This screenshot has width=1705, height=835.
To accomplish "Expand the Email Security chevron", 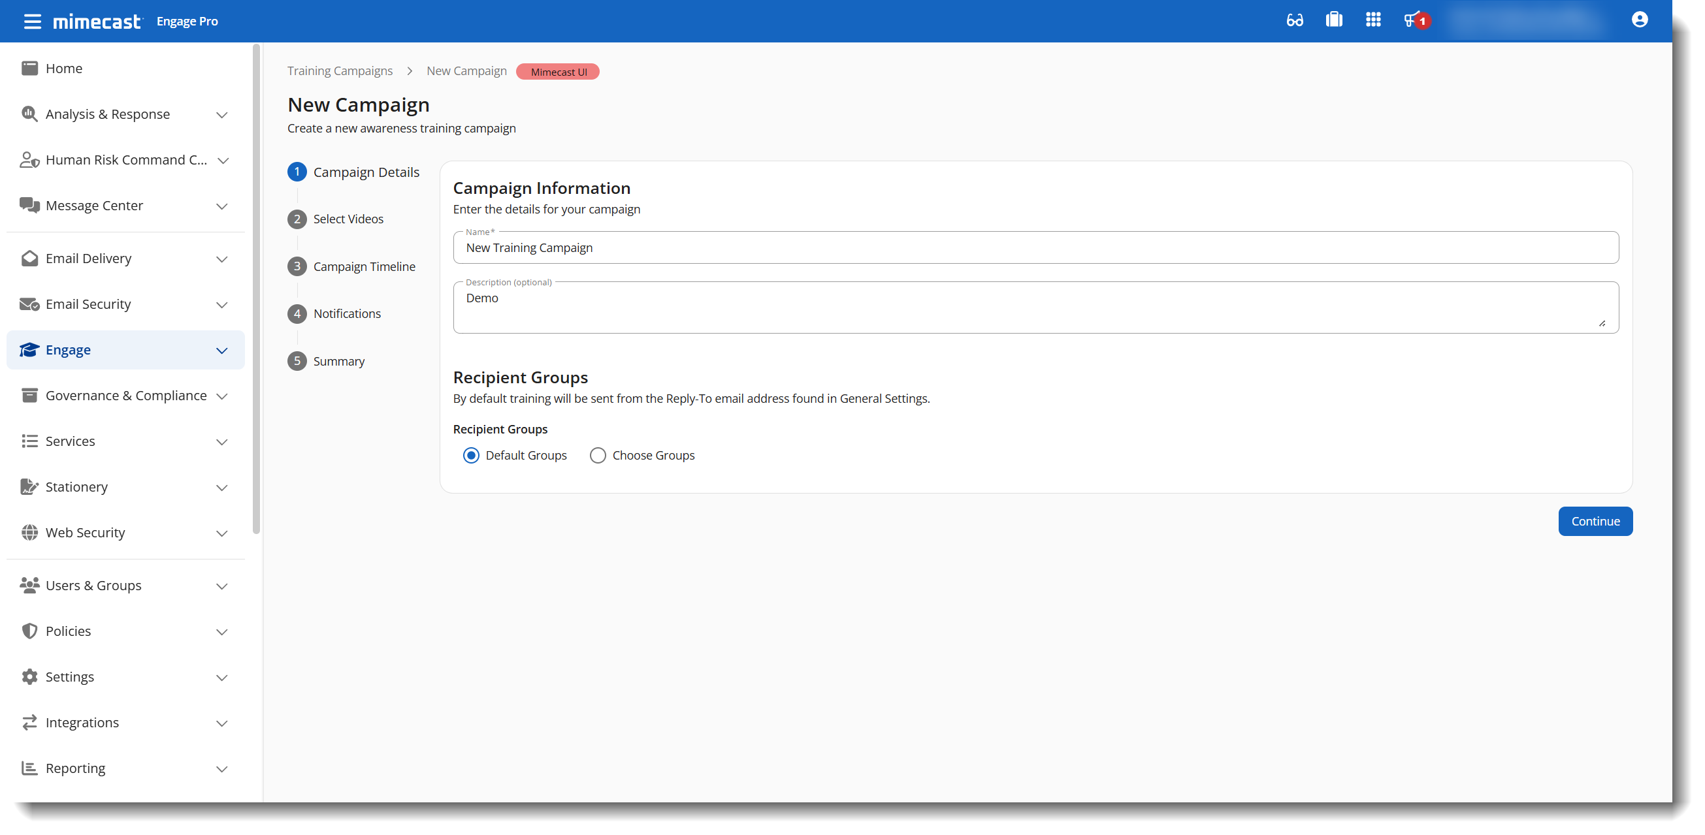I will (221, 304).
